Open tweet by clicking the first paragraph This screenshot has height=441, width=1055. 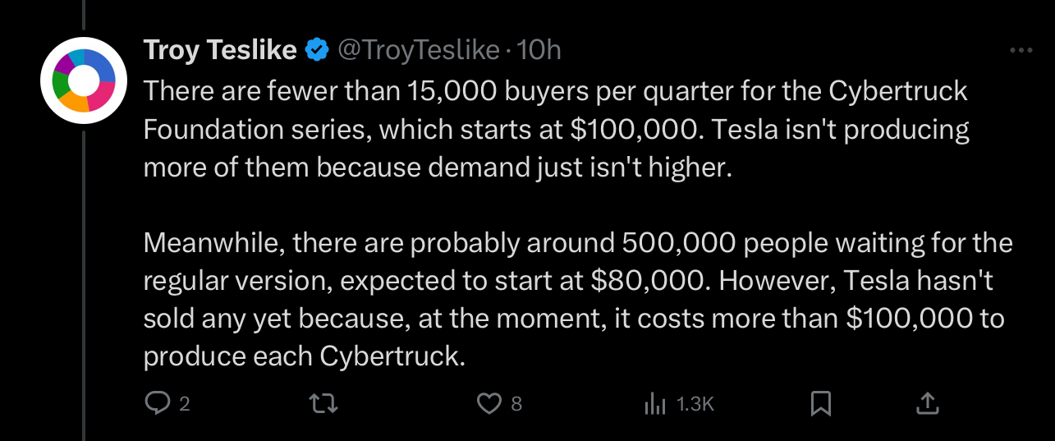556,129
